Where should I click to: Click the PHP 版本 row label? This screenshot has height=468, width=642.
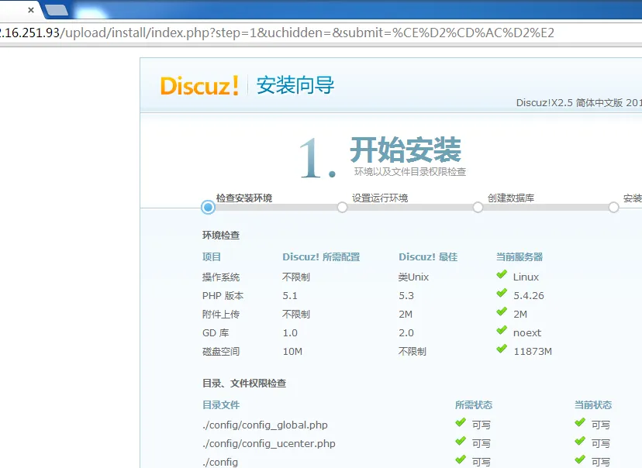click(x=223, y=296)
